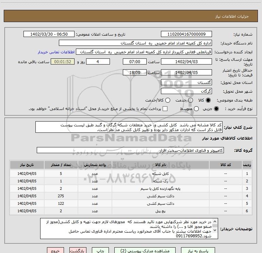
Task: Click the price validity date 1402/04/05 field
Action: tap(186, 72)
